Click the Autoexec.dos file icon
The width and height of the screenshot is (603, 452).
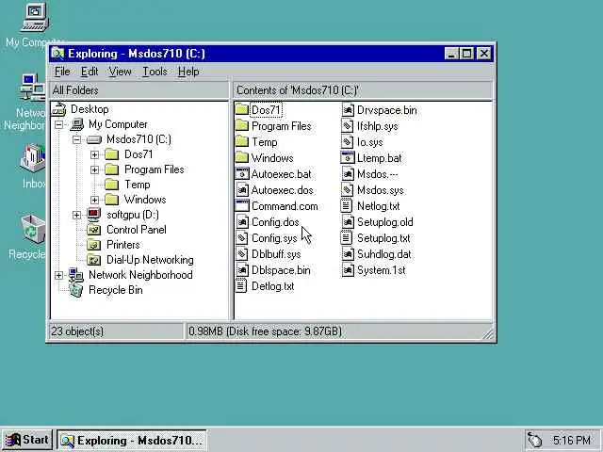coord(241,190)
